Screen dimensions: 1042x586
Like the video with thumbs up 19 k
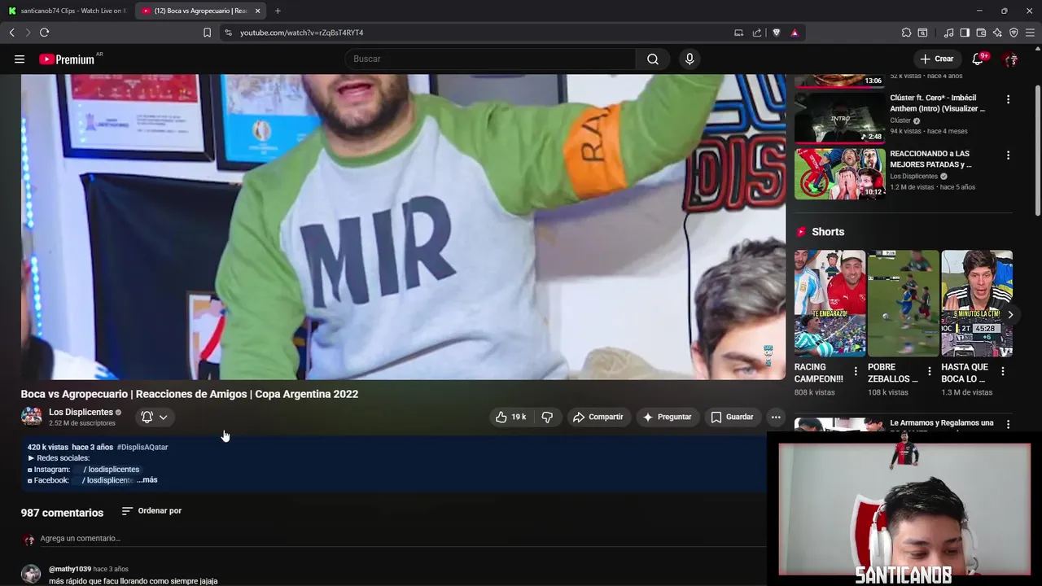pos(511,417)
